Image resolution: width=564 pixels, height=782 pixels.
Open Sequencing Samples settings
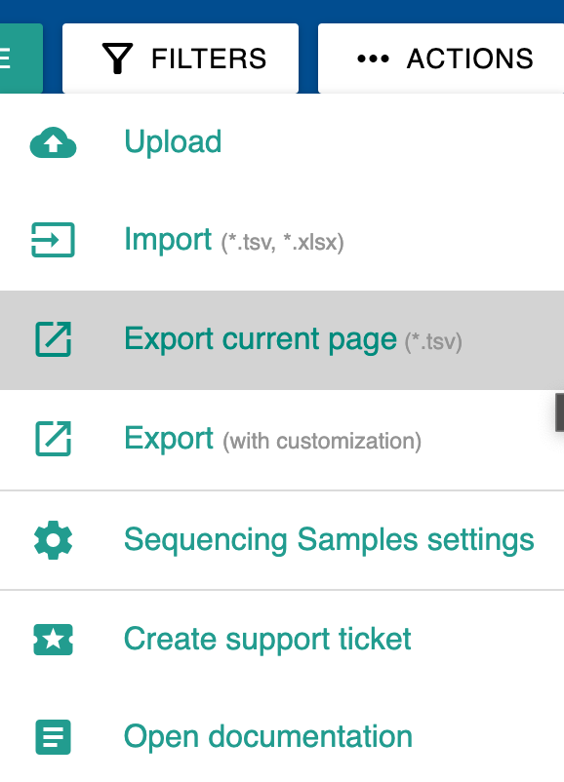tap(282, 540)
